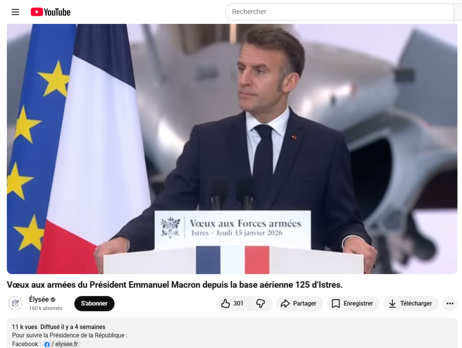Open the Élysée channel avatar

point(15,303)
